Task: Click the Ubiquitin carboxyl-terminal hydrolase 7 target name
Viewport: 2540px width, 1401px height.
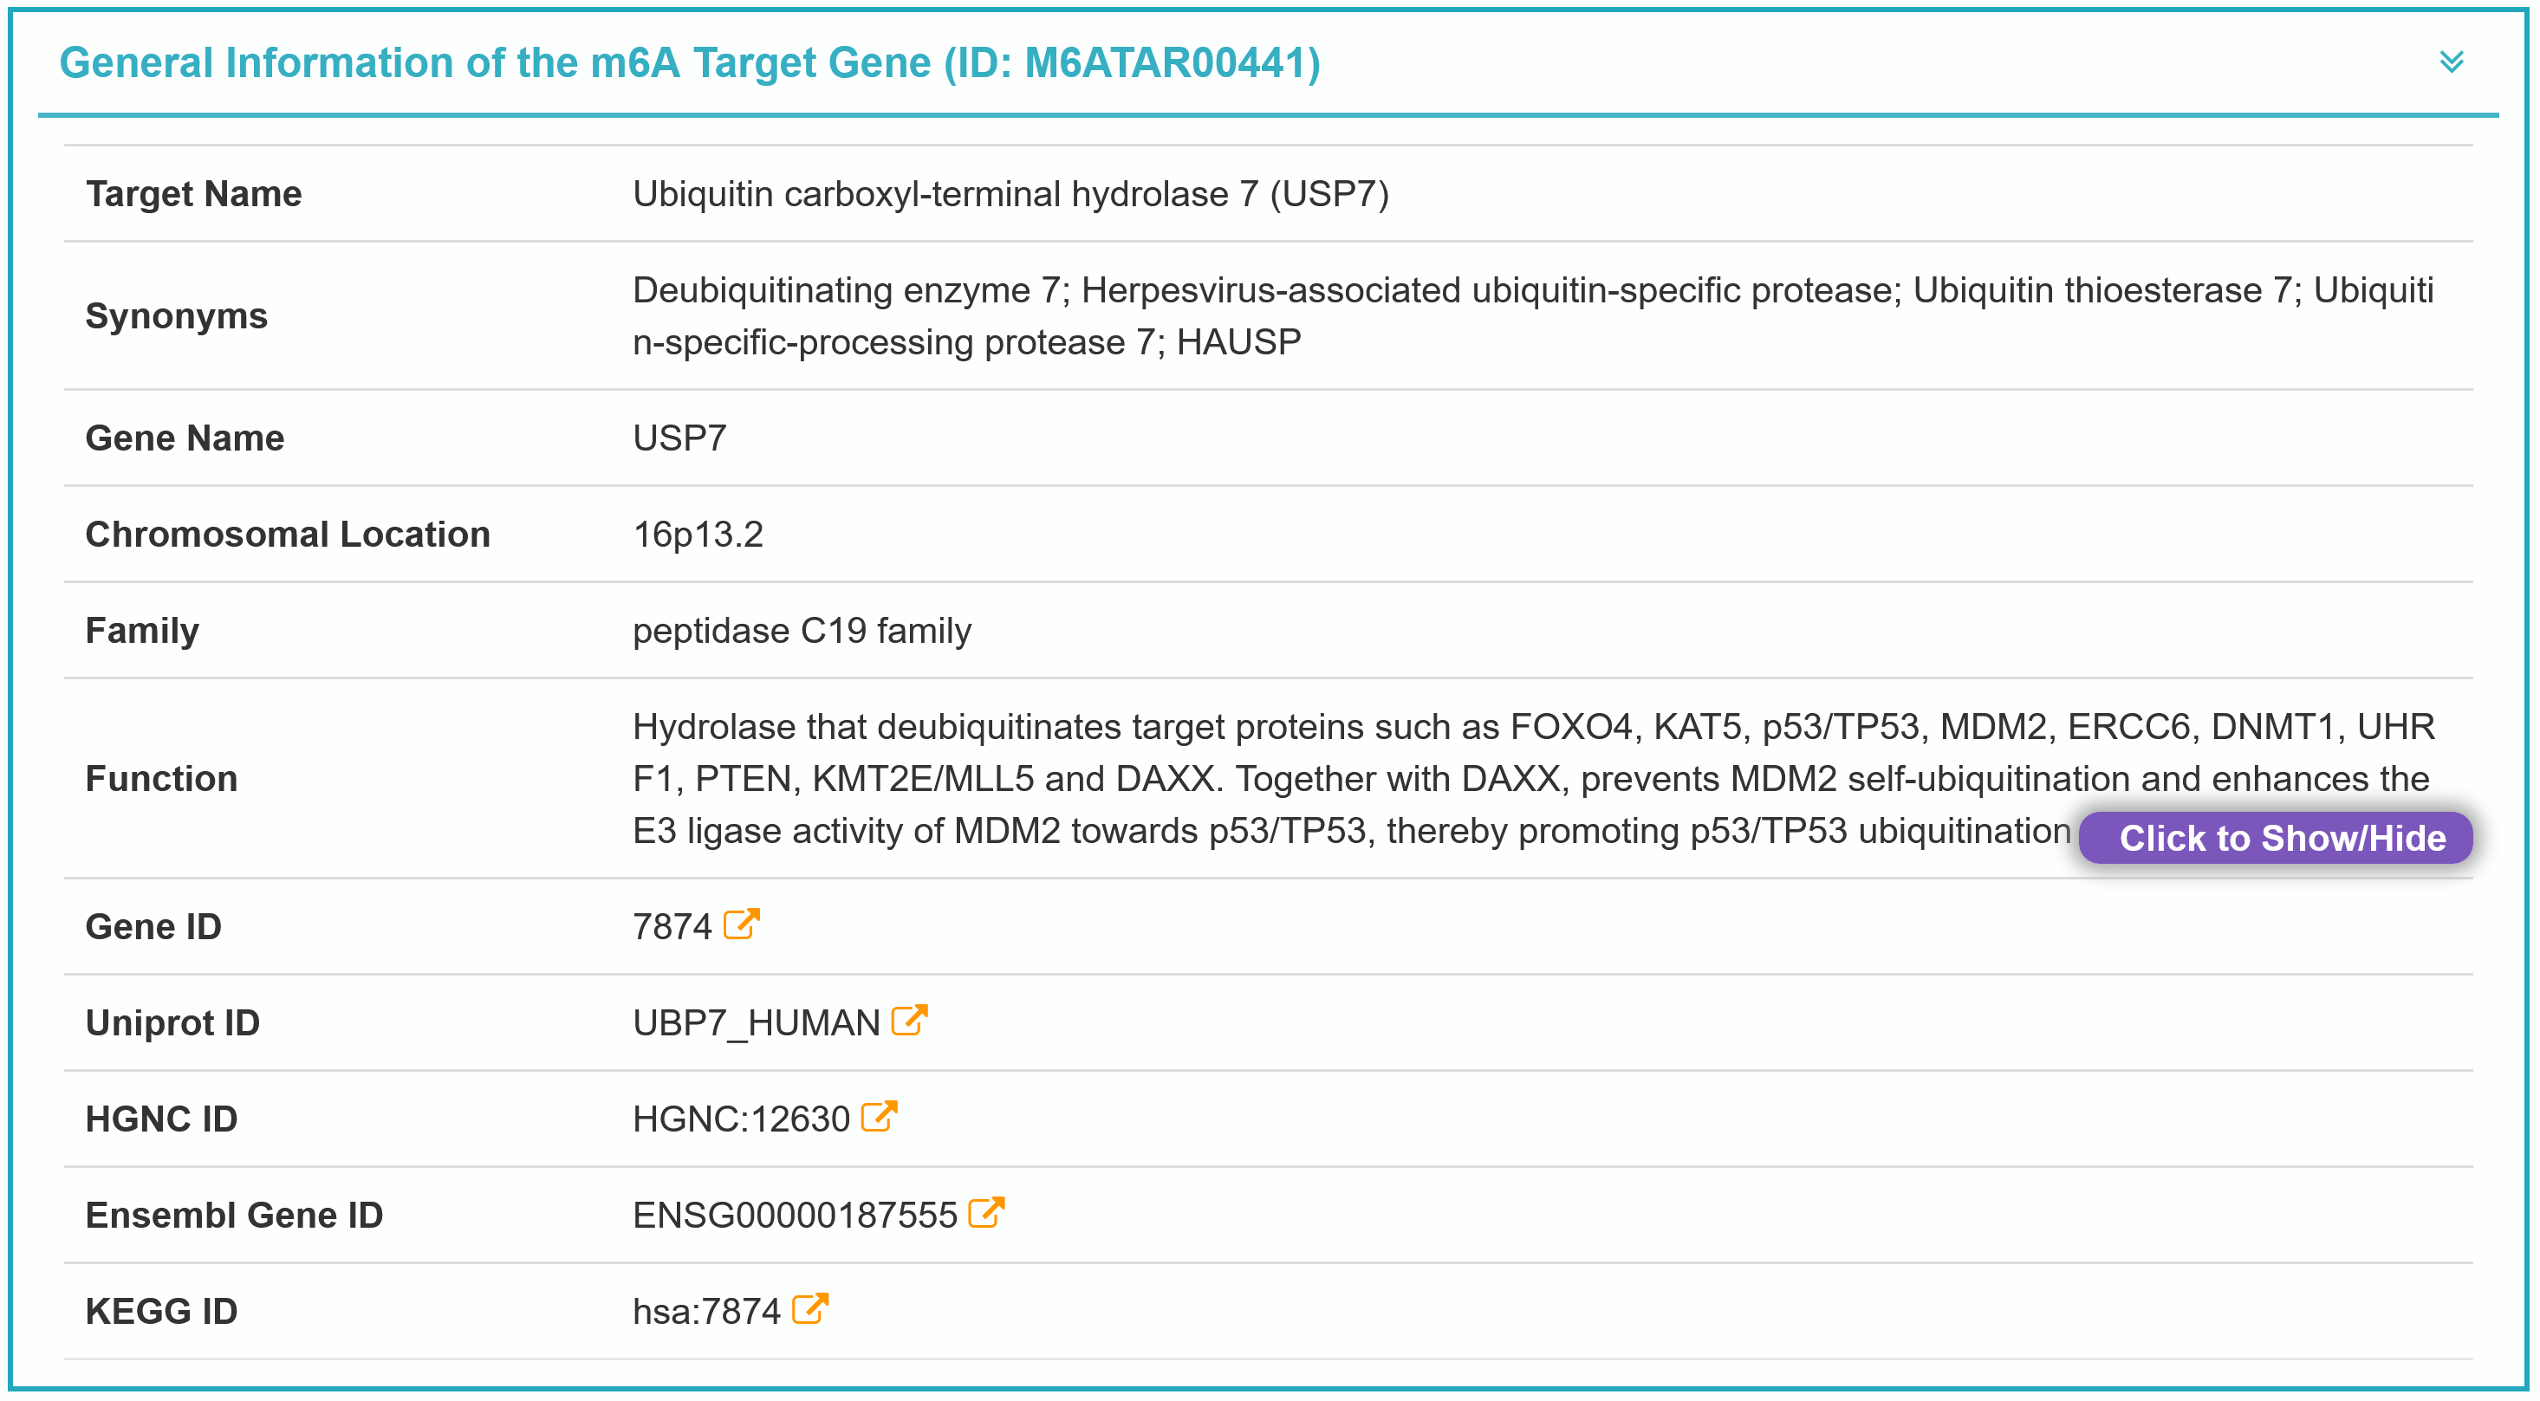Action: [1010, 194]
